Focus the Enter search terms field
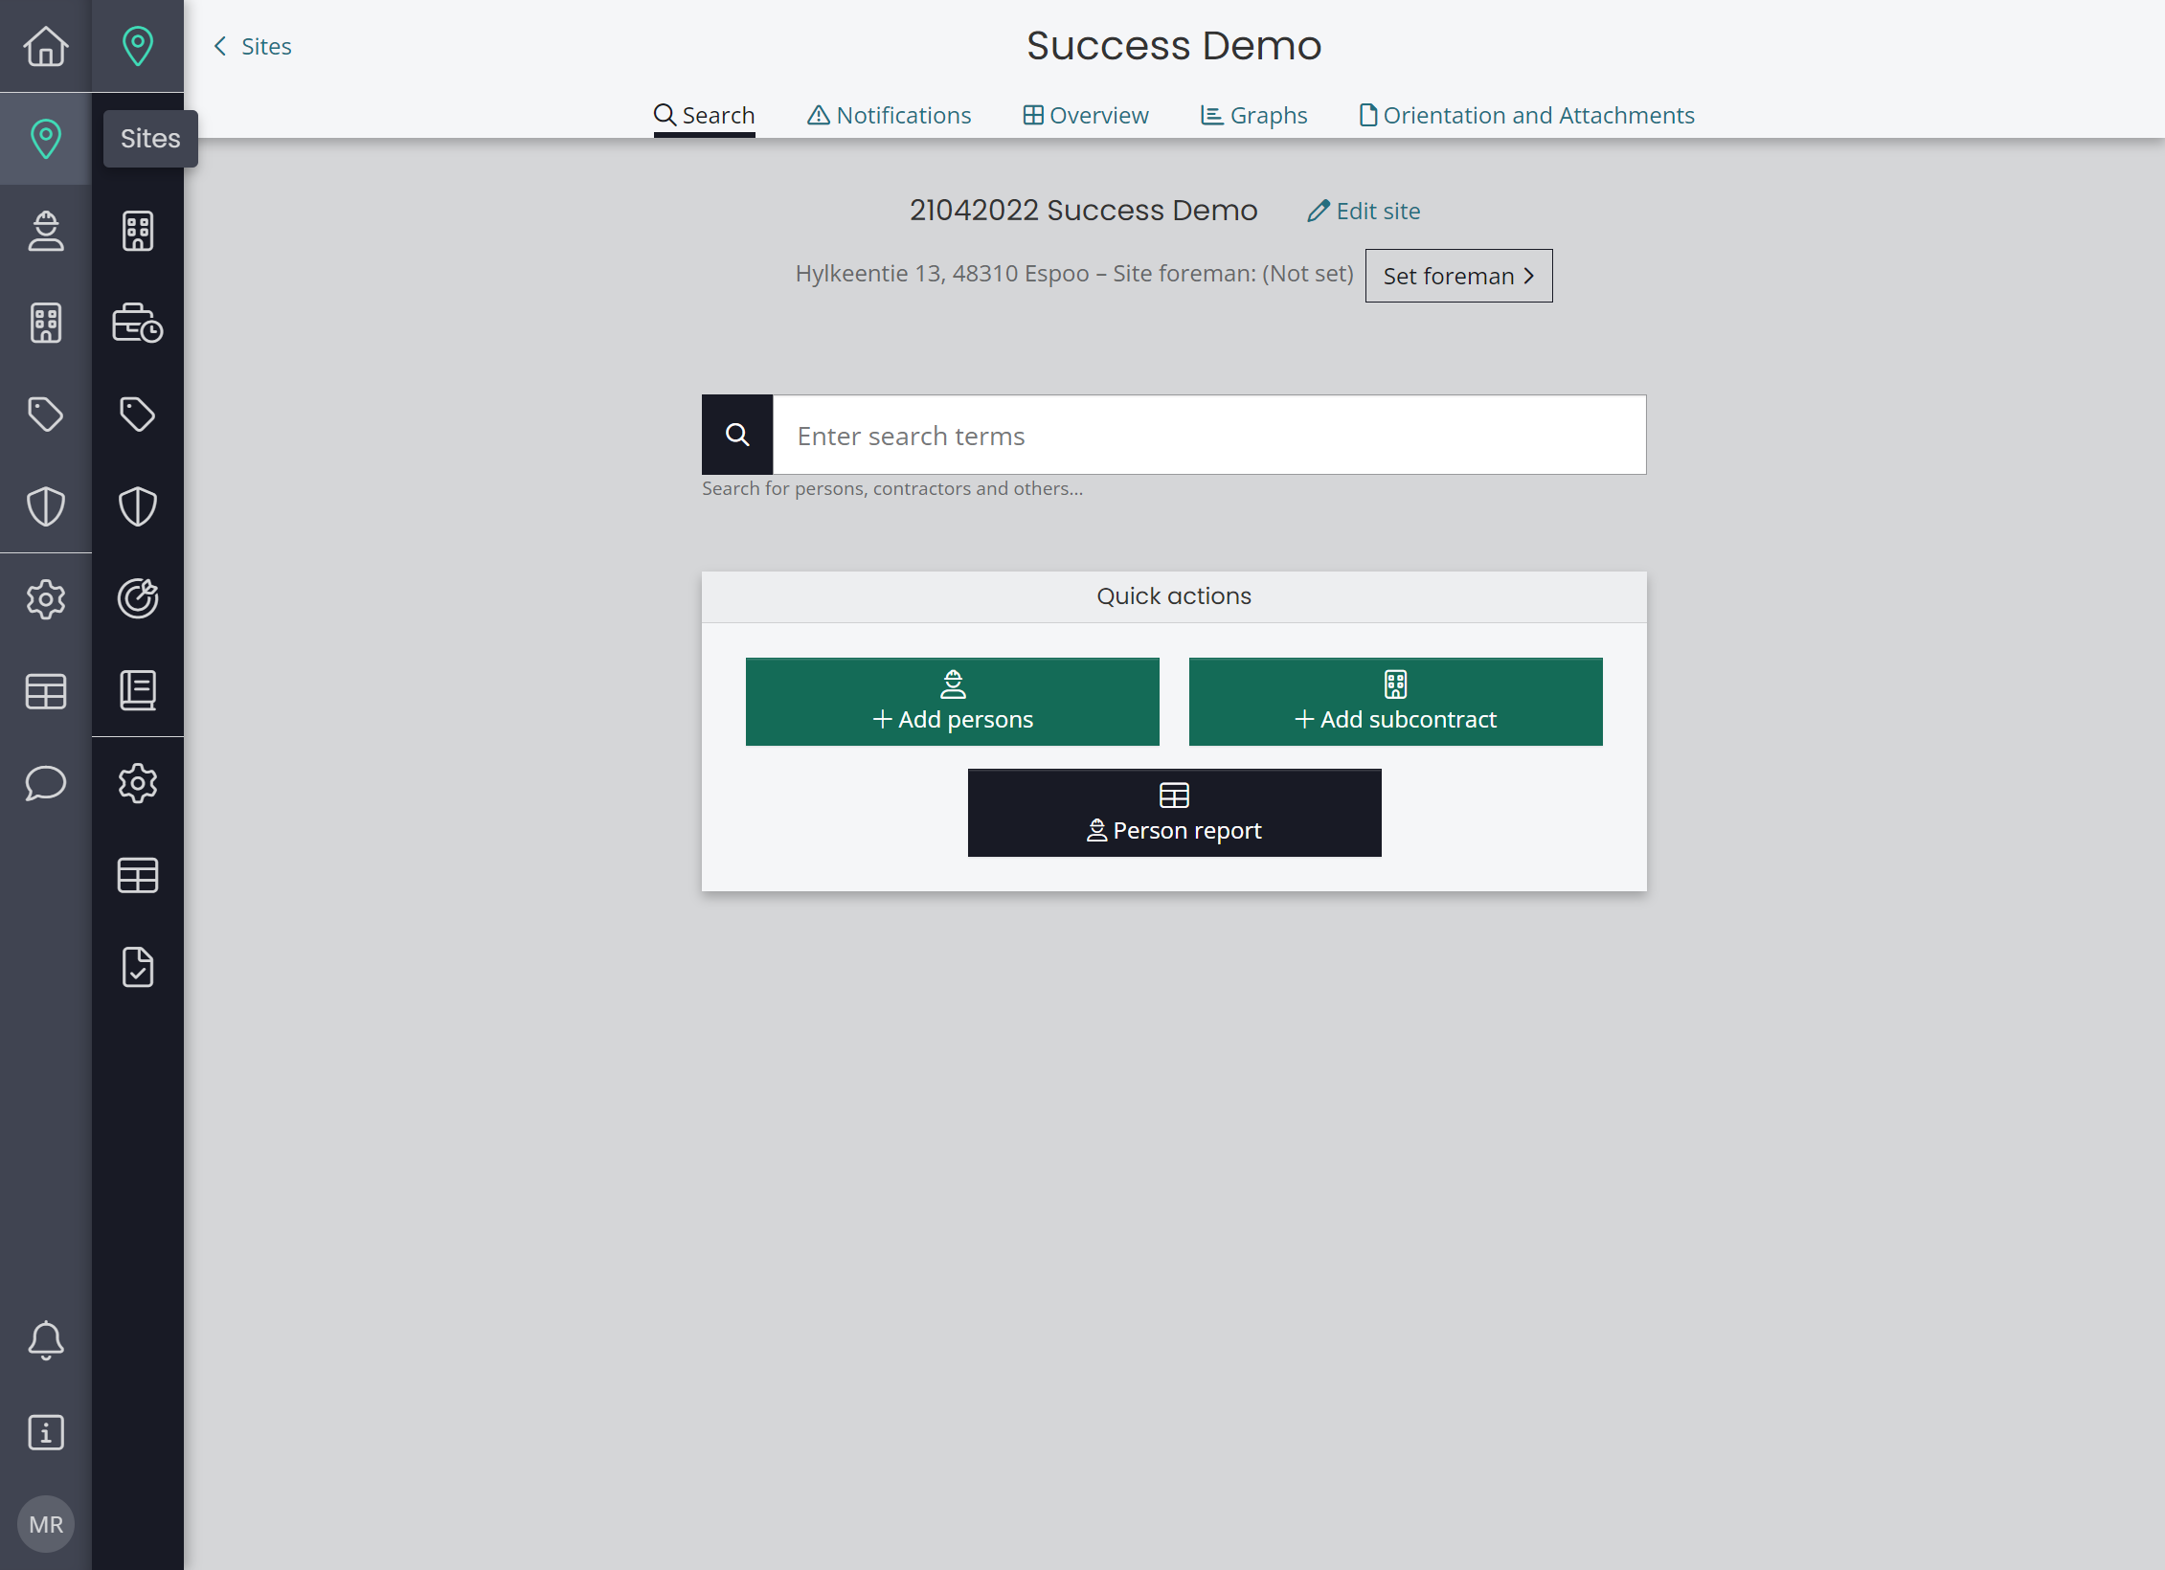Viewport: 2165px width, 1570px height. (x=1209, y=435)
